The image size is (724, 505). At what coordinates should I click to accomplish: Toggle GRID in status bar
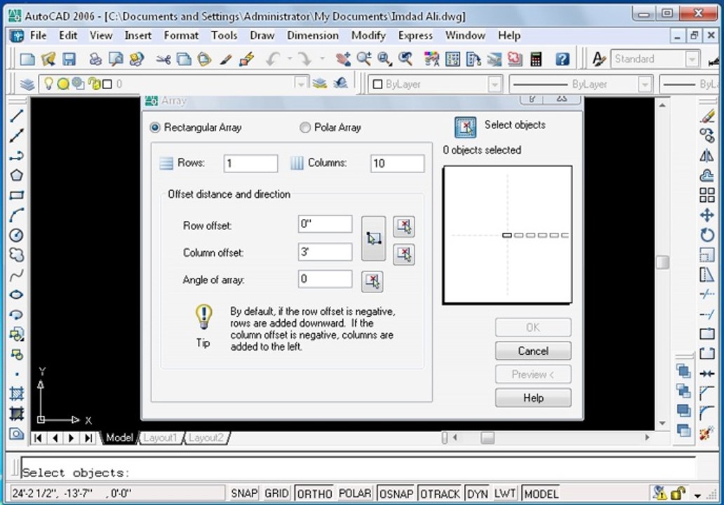(x=276, y=494)
